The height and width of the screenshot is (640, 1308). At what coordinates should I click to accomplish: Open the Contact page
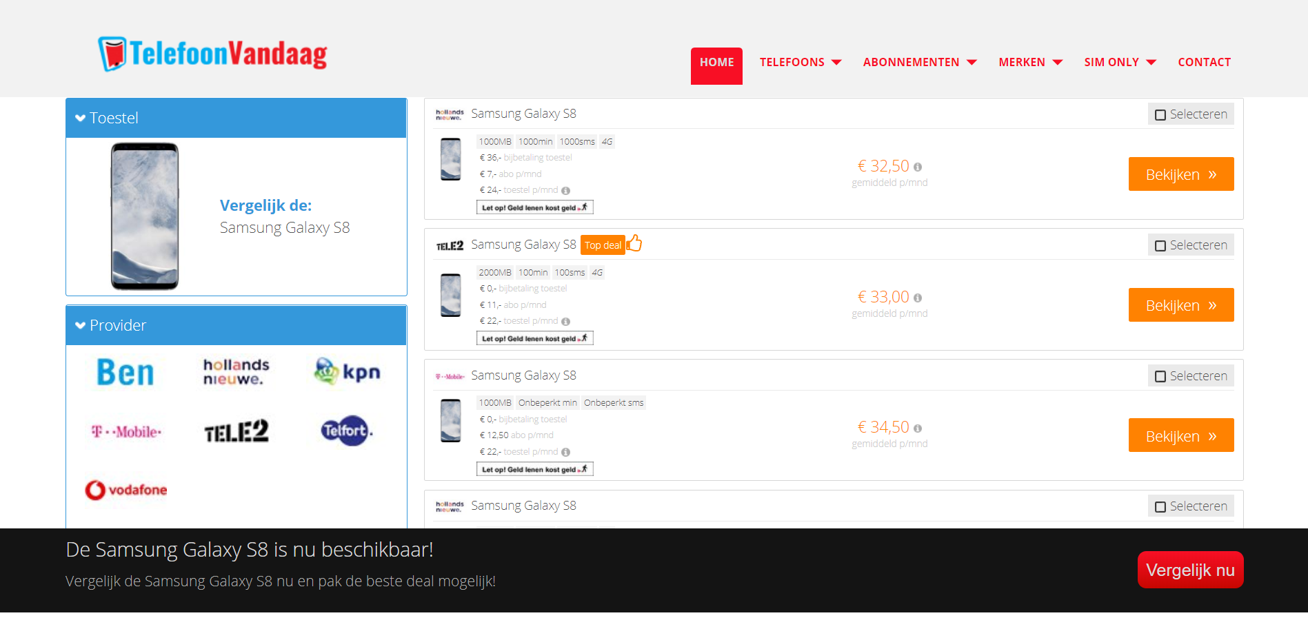1204,62
